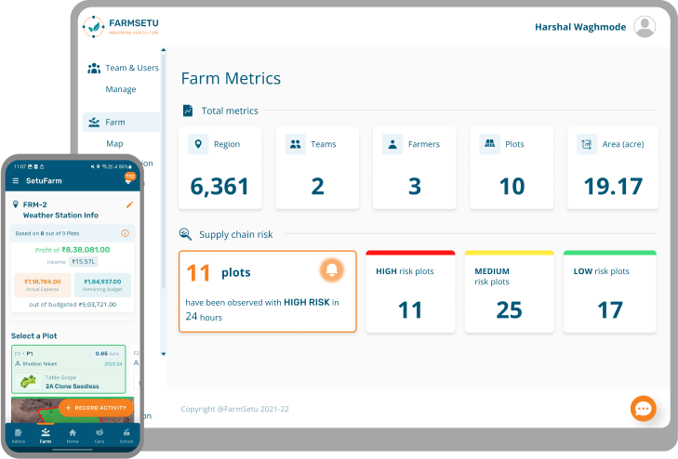Open the mobile hamburger menu

[16, 180]
